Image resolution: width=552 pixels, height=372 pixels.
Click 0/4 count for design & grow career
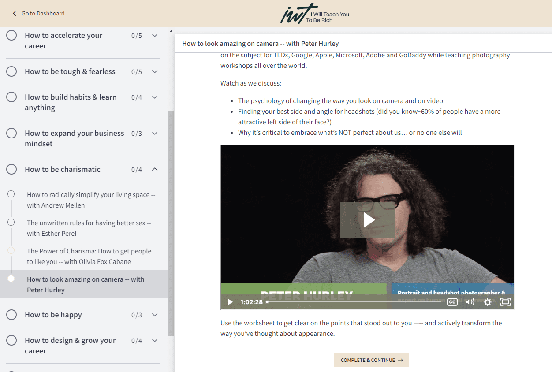click(137, 341)
